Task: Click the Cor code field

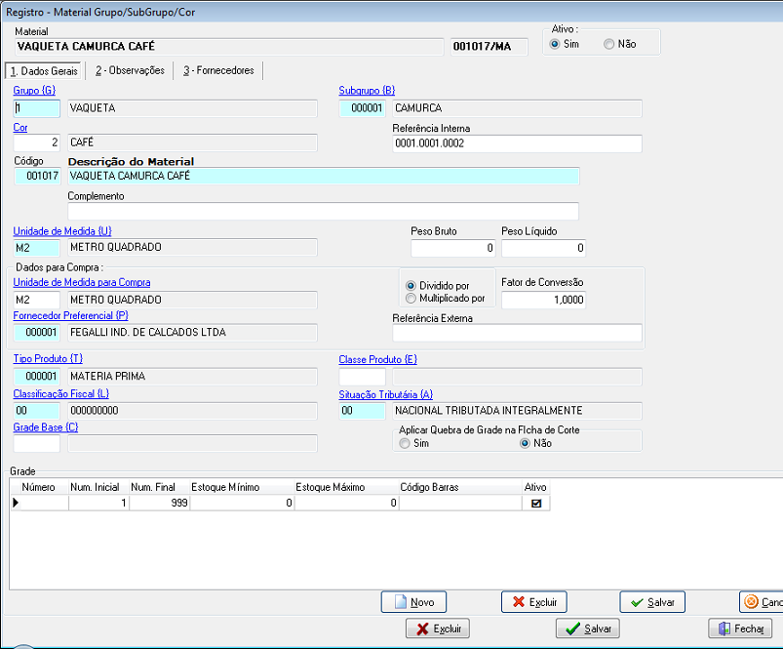Action: [37, 142]
